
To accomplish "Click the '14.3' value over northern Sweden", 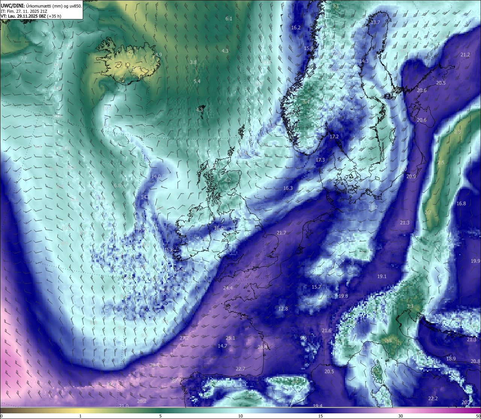I will click(x=364, y=61).
